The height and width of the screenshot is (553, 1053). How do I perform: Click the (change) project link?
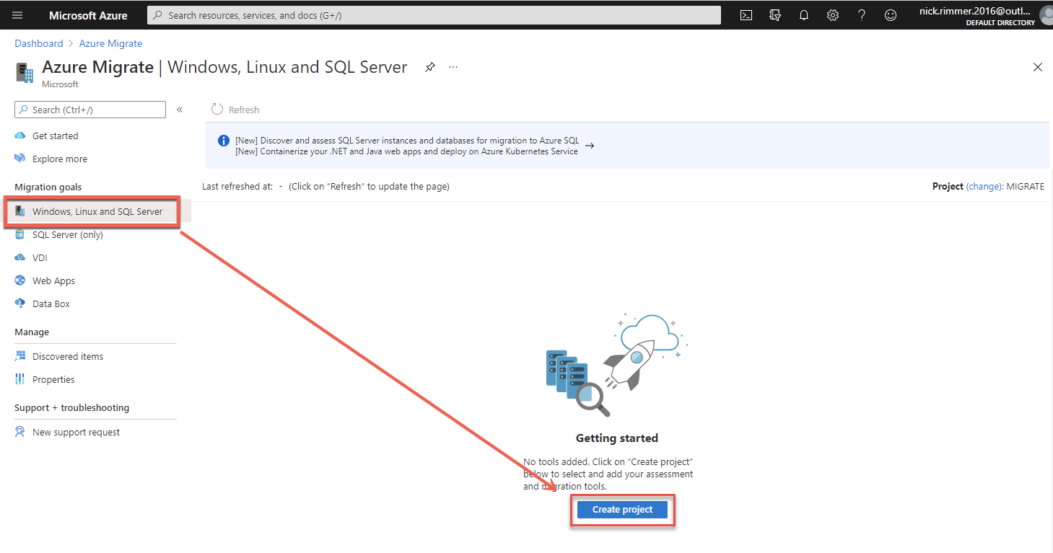985,186
